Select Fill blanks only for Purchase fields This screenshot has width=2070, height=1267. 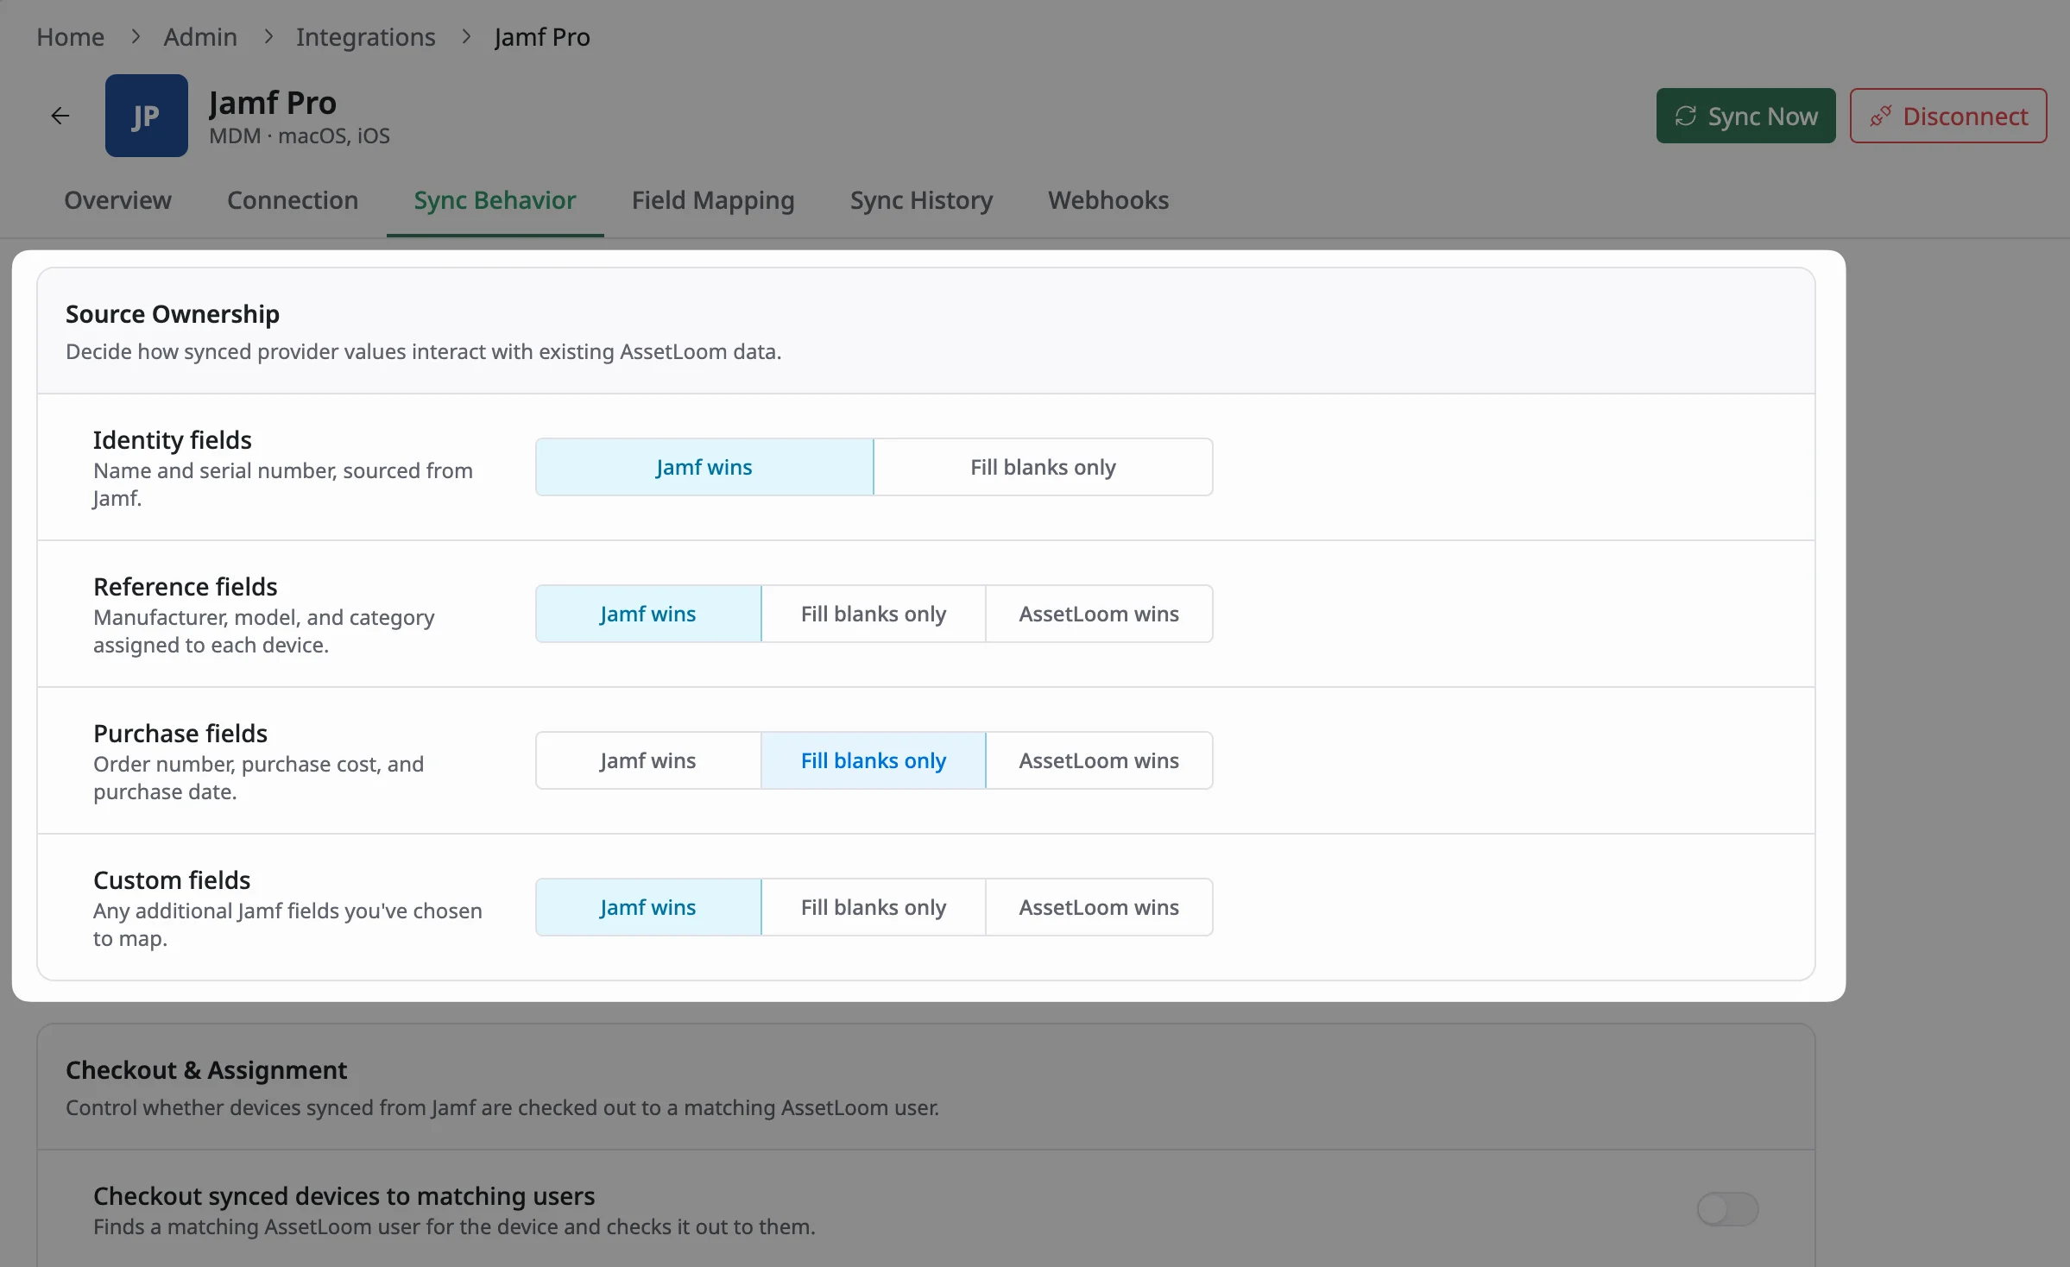click(874, 760)
